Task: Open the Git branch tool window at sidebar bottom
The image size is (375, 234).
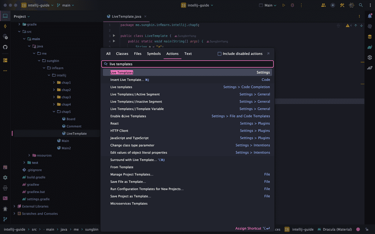Action: (5, 219)
